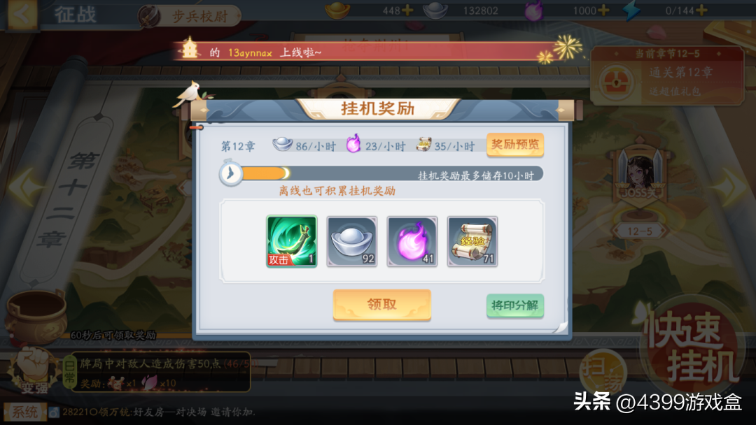Add energy with the plus next to 0/144
The width and height of the screenshot is (756, 425).
click(701, 10)
